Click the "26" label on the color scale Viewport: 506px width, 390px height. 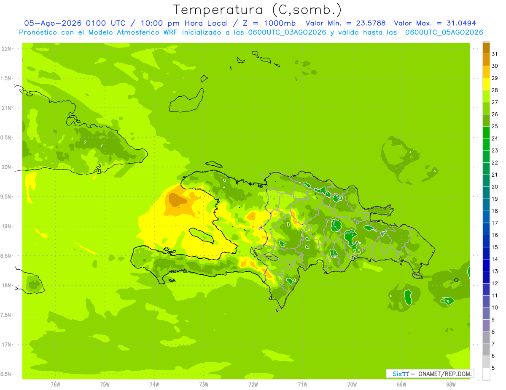[x=495, y=114]
